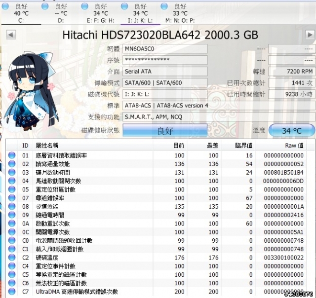
Task: Click health orb above D: drive
Action: pos(45,6)
